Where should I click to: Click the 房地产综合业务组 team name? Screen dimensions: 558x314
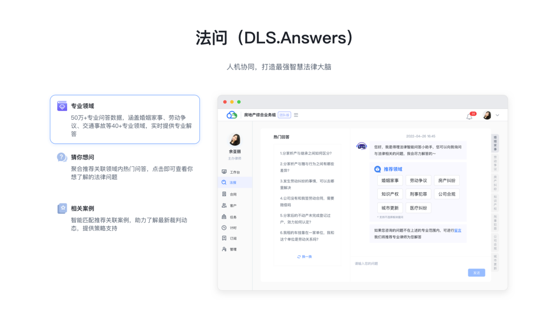point(260,115)
